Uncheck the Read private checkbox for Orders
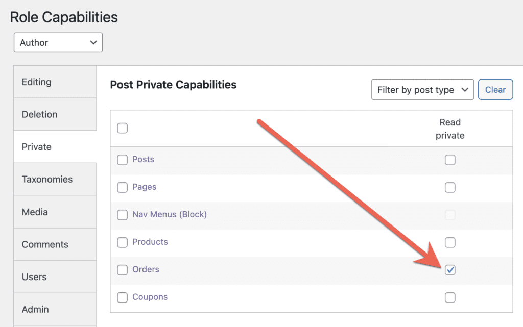Image resolution: width=523 pixels, height=327 pixels. pos(450,270)
